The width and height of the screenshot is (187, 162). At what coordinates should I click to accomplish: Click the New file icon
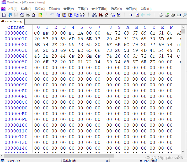(4, 15)
